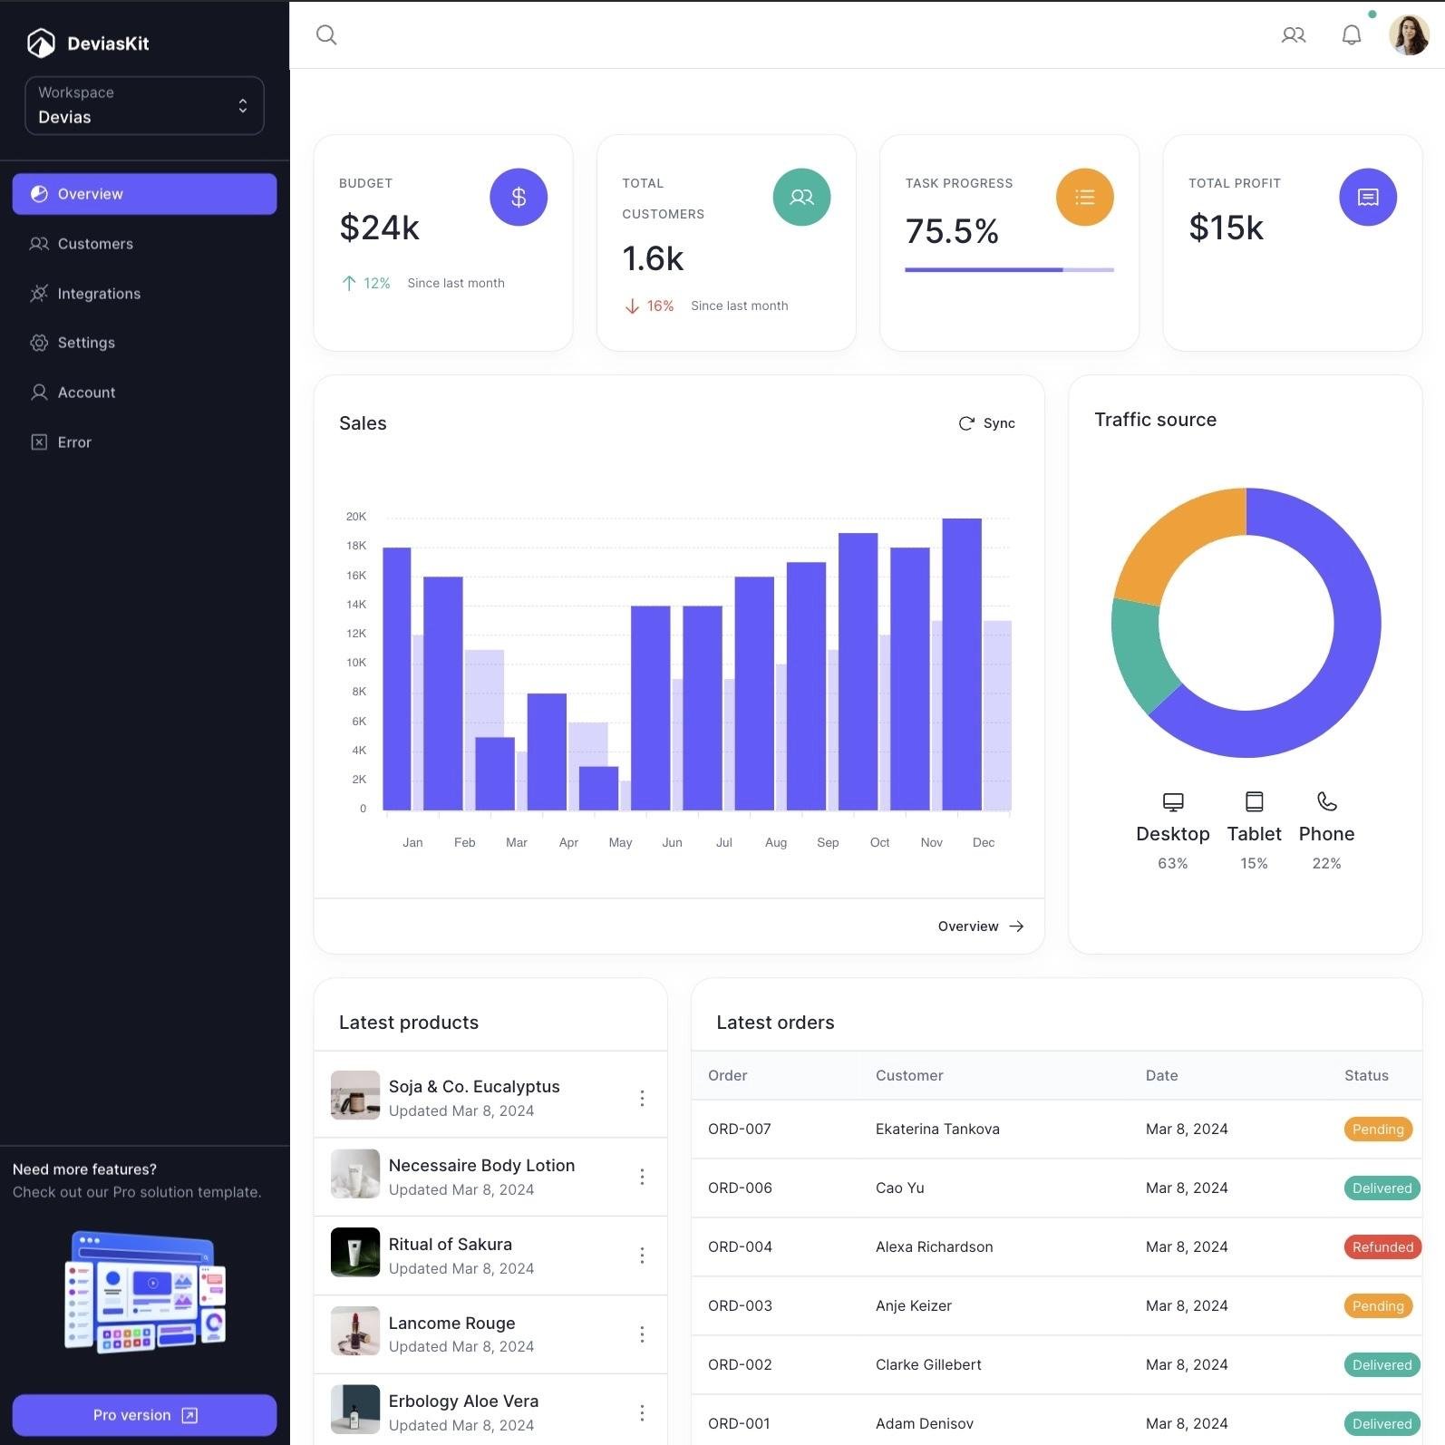This screenshot has width=1445, height=1445.
Task: Open the Pro version button
Action: click(x=144, y=1415)
